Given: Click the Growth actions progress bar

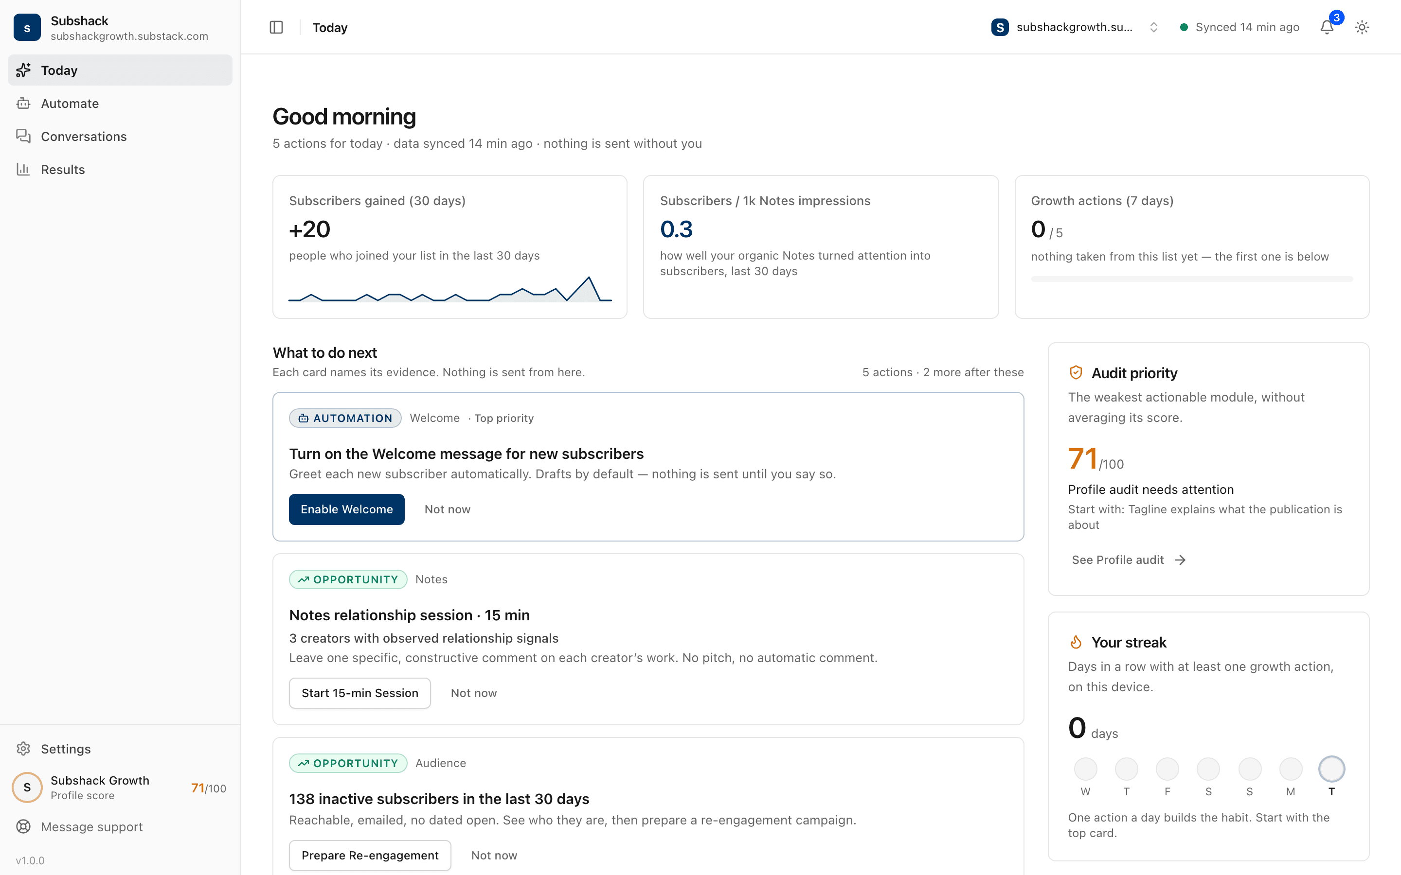Looking at the screenshot, I should [x=1191, y=279].
